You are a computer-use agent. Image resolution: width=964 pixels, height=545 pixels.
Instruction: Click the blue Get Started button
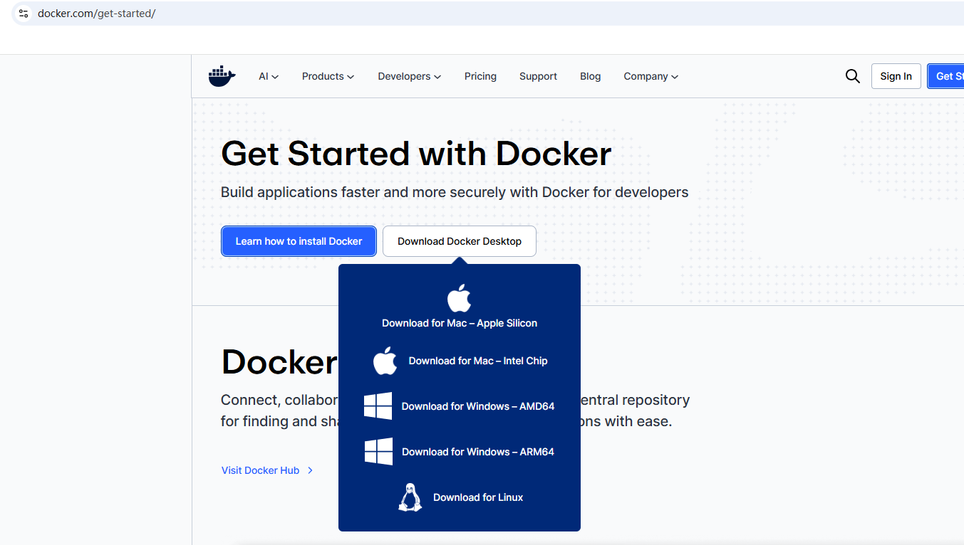945,76
